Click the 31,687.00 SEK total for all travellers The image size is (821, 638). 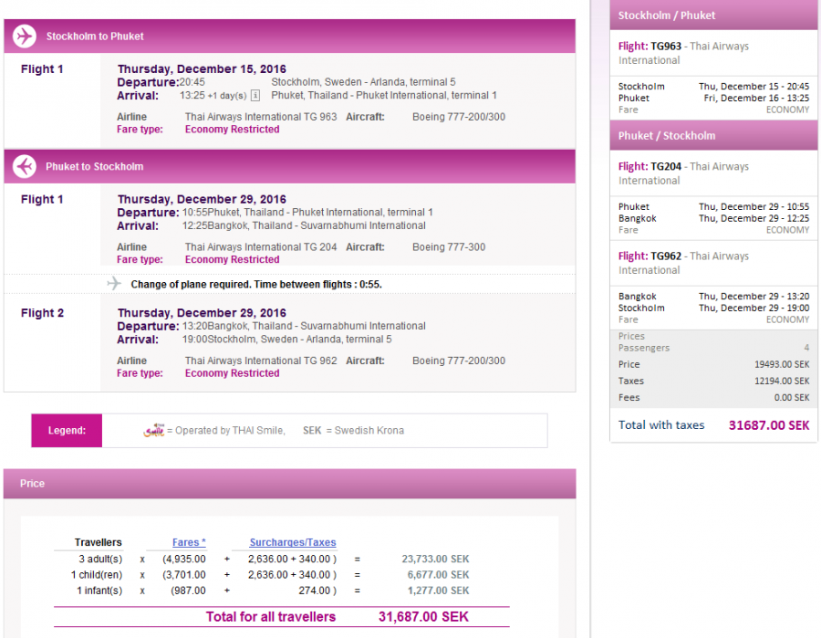click(x=423, y=617)
